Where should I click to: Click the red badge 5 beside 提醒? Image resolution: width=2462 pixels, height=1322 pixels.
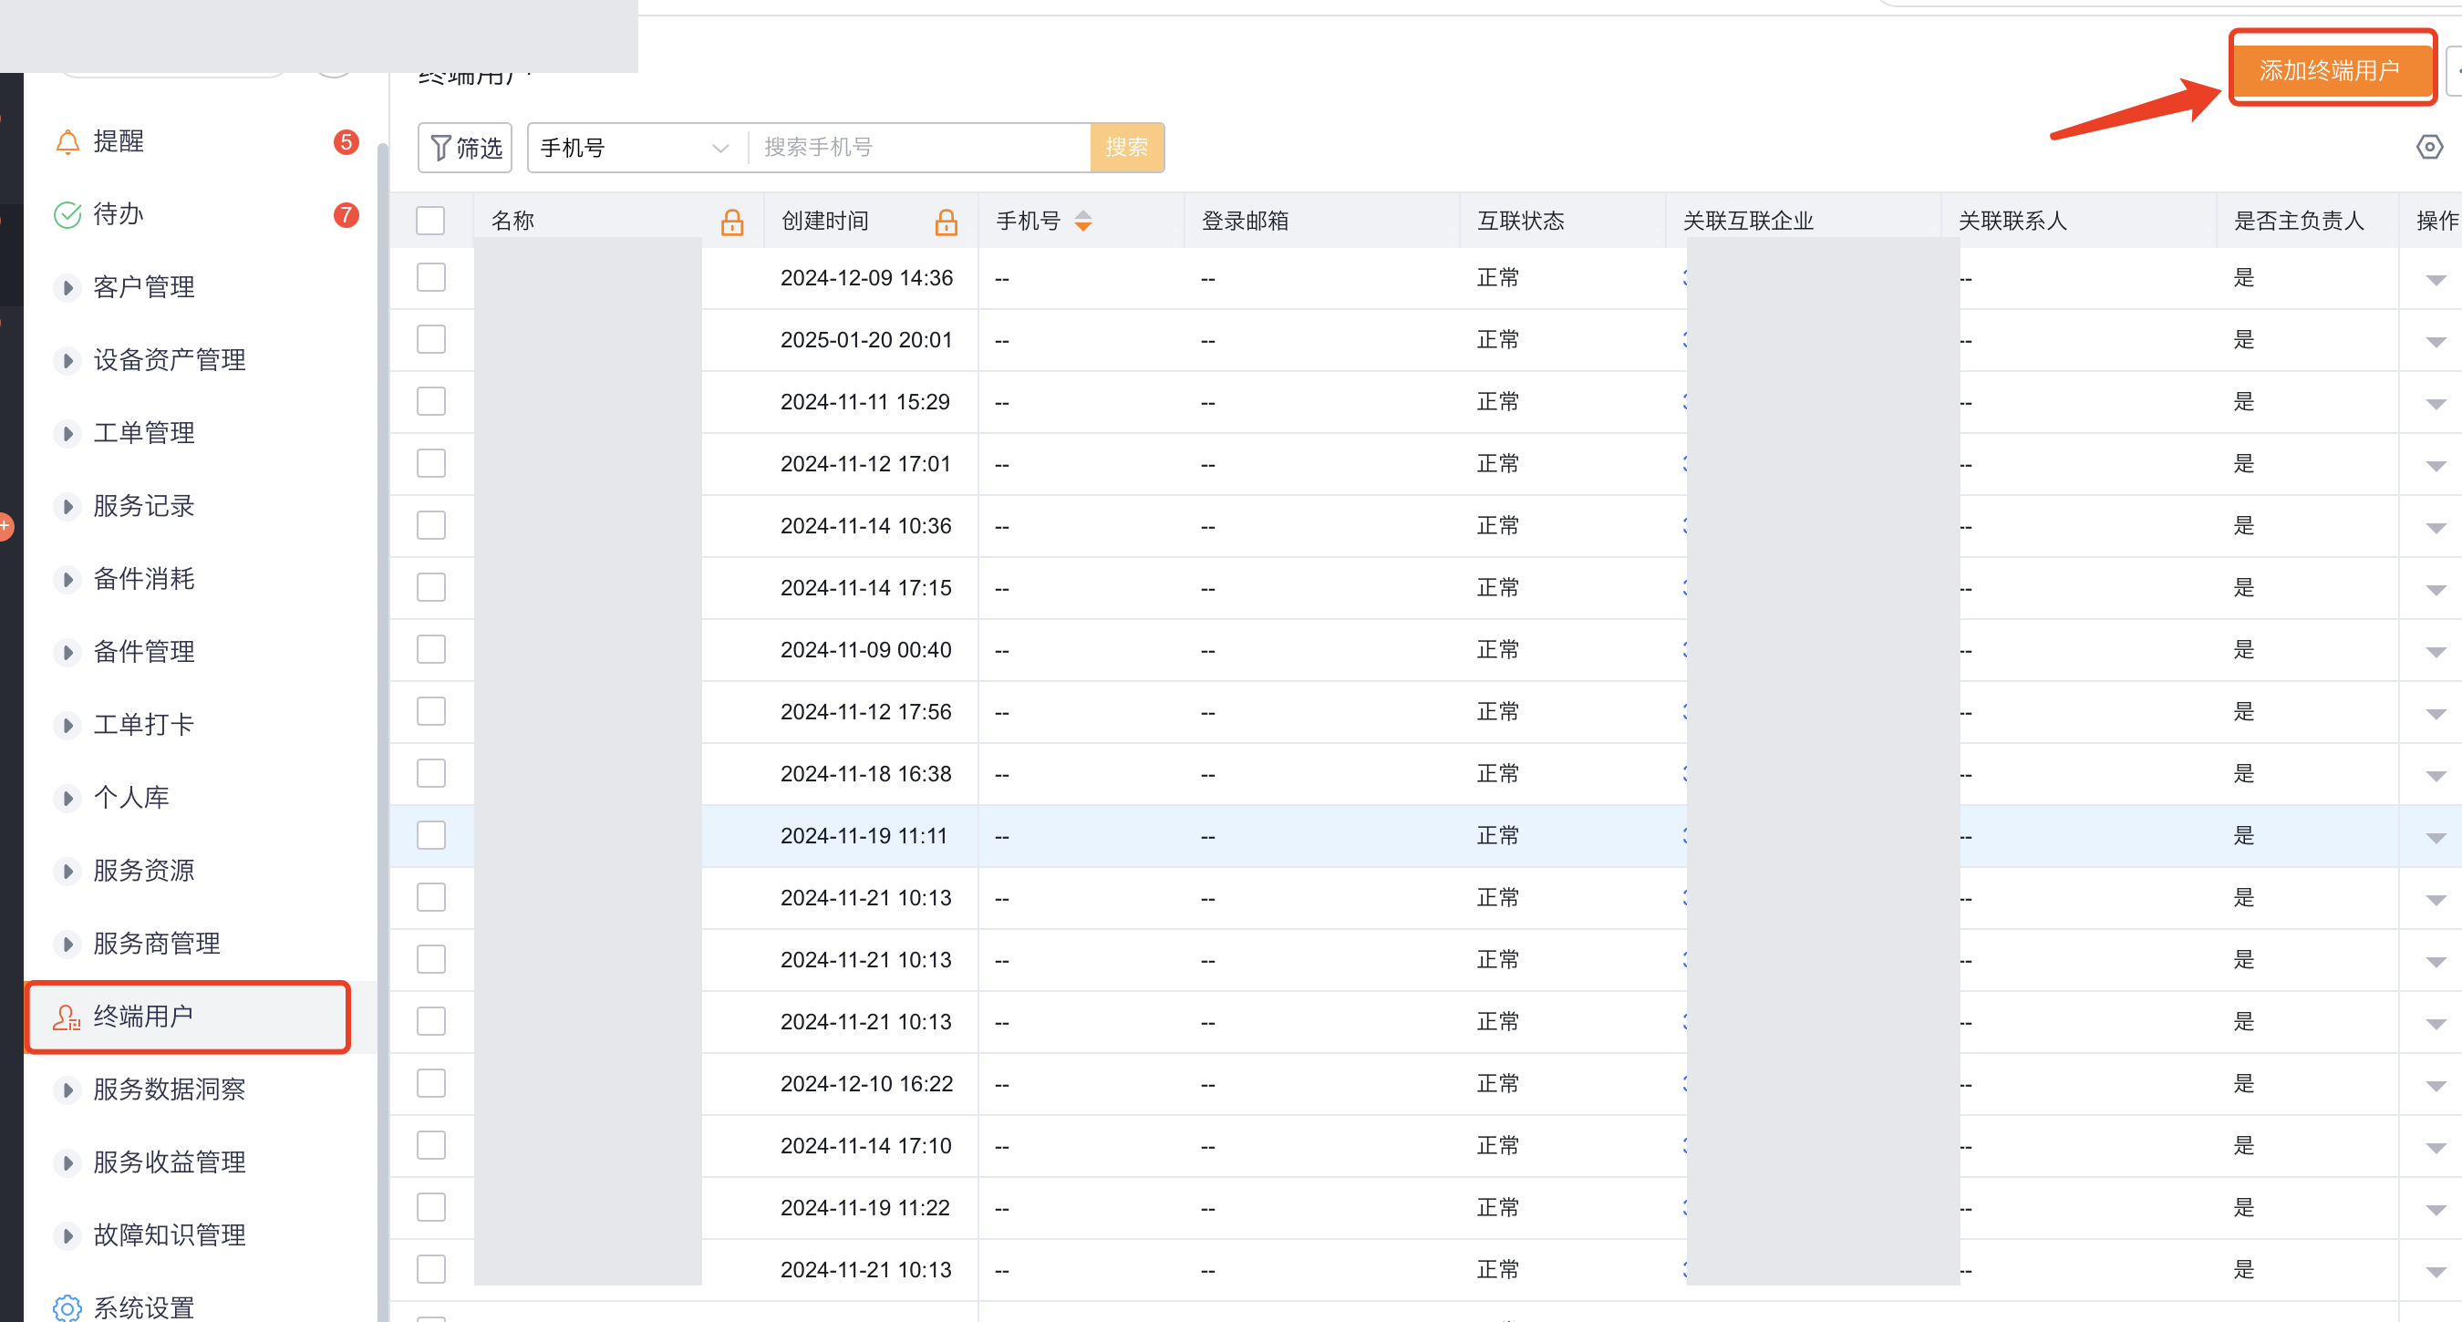[x=346, y=142]
